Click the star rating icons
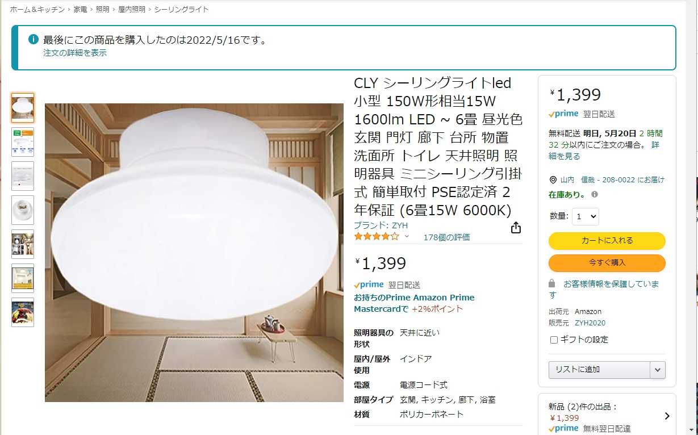Screen dimensions: 698x435 [x=377, y=236]
